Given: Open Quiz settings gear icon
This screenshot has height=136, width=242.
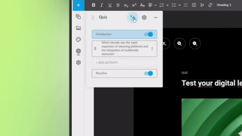Looking at the screenshot, I should (x=144, y=18).
